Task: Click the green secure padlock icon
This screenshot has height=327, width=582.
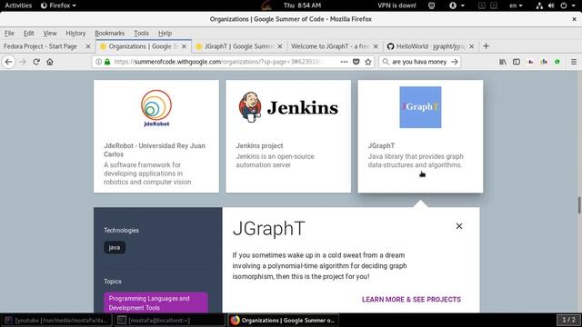Action: (x=107, y=62)
